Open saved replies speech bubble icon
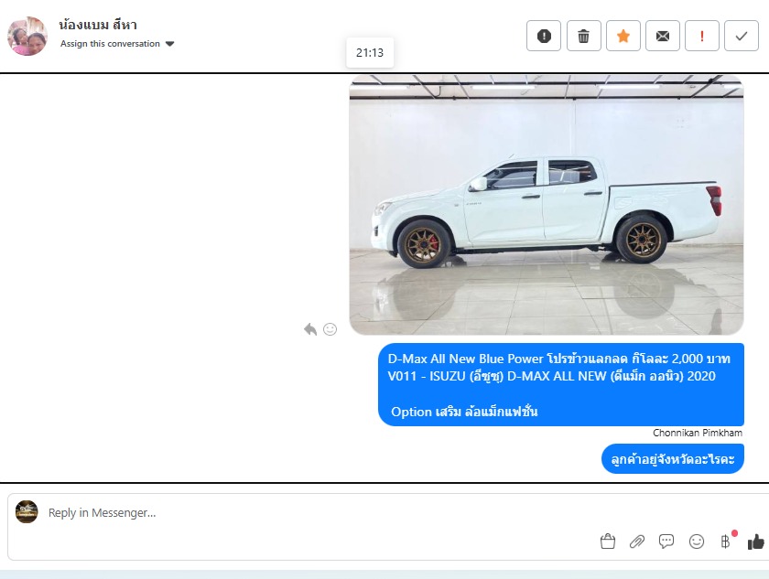This screenshot has height=579, width=769. pyautogui.click(x=666, y=541)
